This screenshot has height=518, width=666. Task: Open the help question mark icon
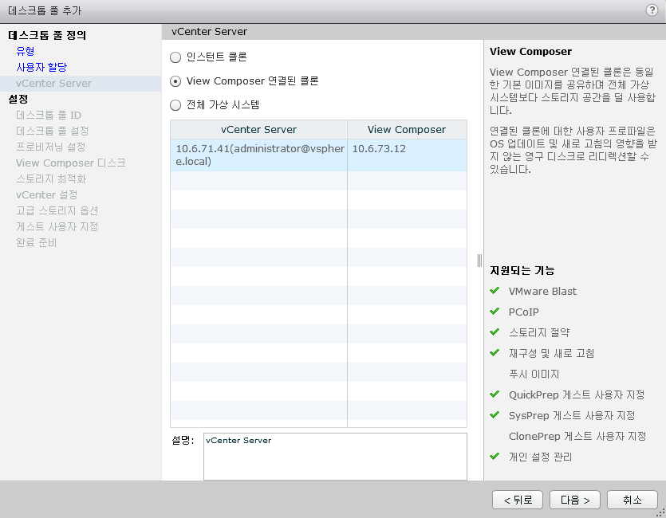pos(652,10)
